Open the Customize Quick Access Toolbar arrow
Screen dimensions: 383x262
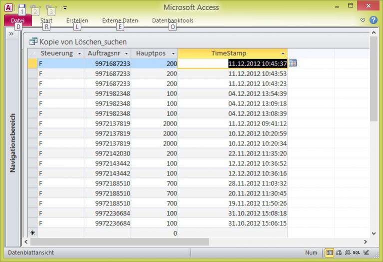pos(65,8)
